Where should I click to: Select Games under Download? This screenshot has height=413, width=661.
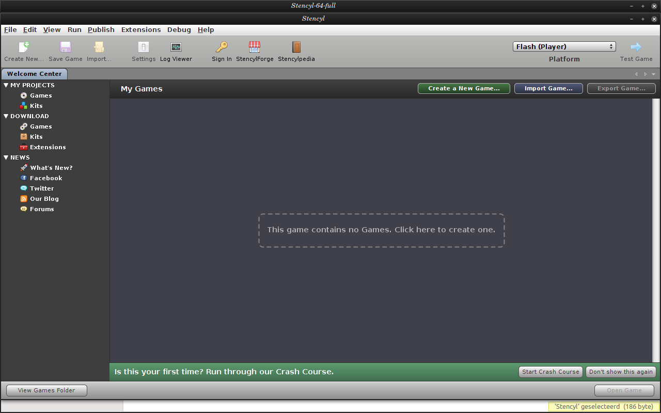coord(41,126)
